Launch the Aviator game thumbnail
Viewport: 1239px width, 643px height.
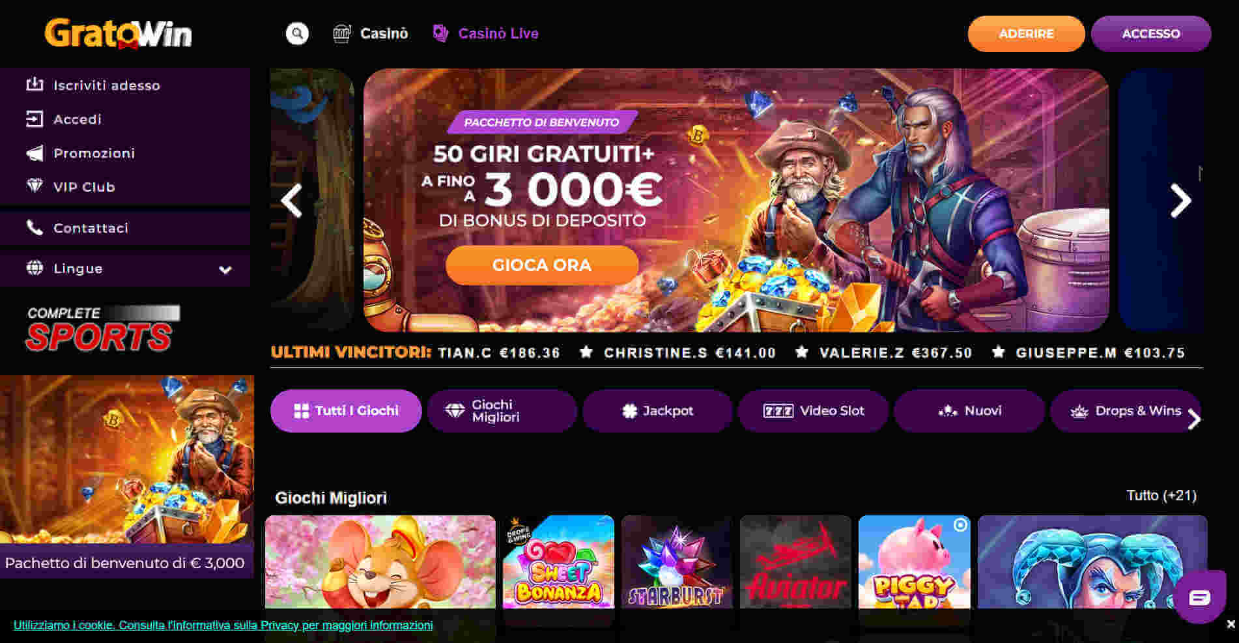[795, 562]
